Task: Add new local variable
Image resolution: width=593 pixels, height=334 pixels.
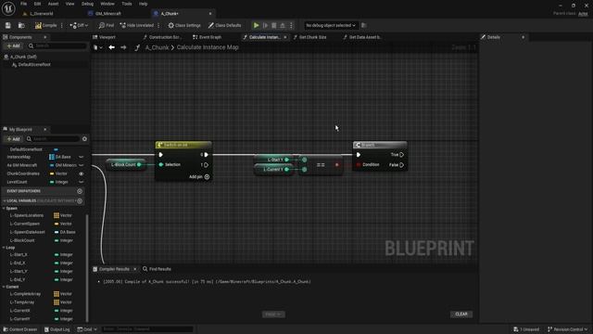Action: pos(80,201)
